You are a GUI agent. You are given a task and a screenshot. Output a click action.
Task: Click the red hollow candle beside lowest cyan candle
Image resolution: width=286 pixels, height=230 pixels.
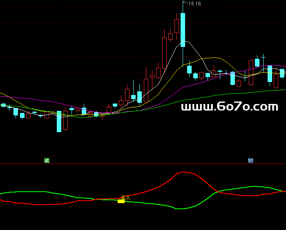[x=65, y=120]
